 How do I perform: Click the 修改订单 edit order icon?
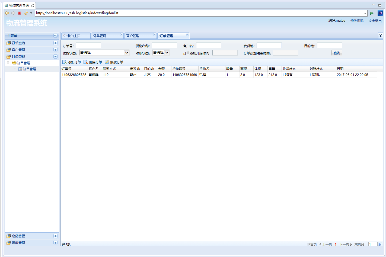tap(107, 62)
